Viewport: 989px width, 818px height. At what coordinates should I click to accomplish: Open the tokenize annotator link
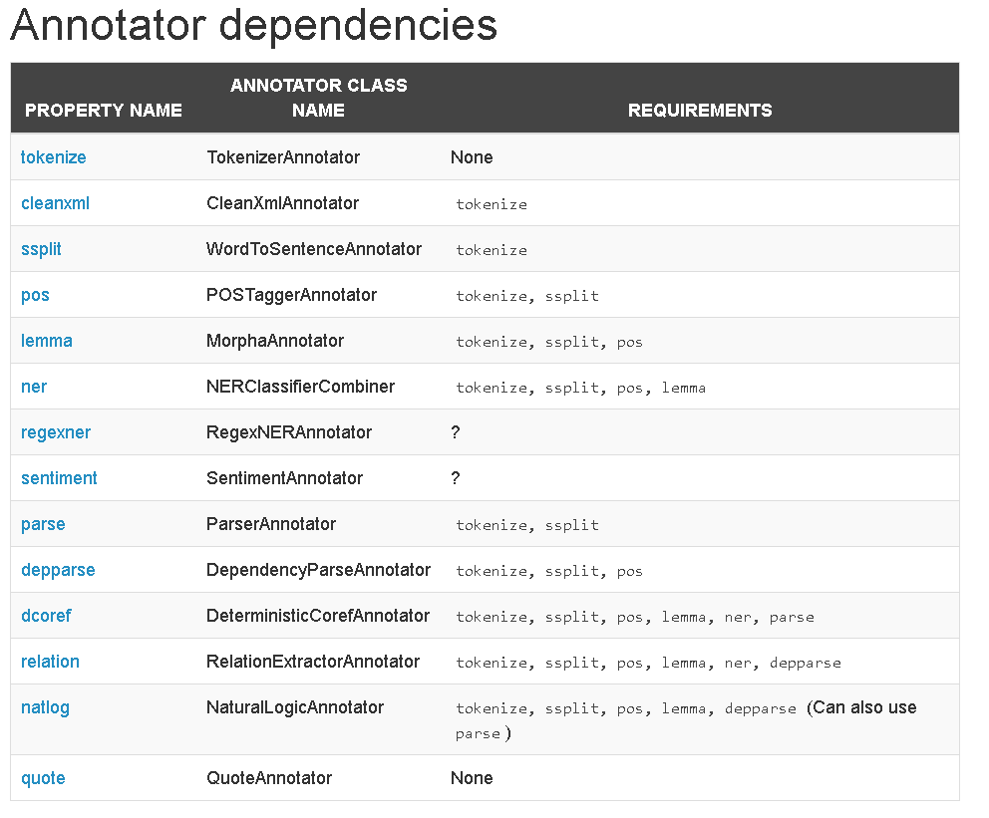point(54,156)
